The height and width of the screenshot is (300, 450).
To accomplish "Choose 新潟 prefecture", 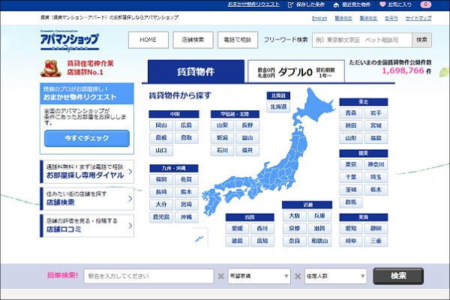I will click(x=223, y=138).
